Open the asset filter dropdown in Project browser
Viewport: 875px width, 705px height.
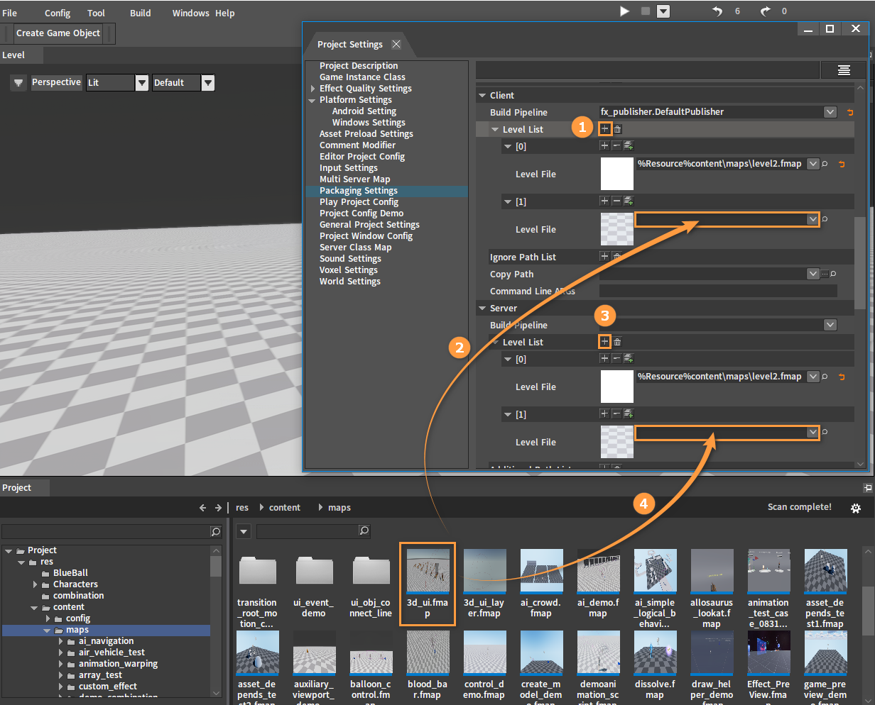point(244,531)
